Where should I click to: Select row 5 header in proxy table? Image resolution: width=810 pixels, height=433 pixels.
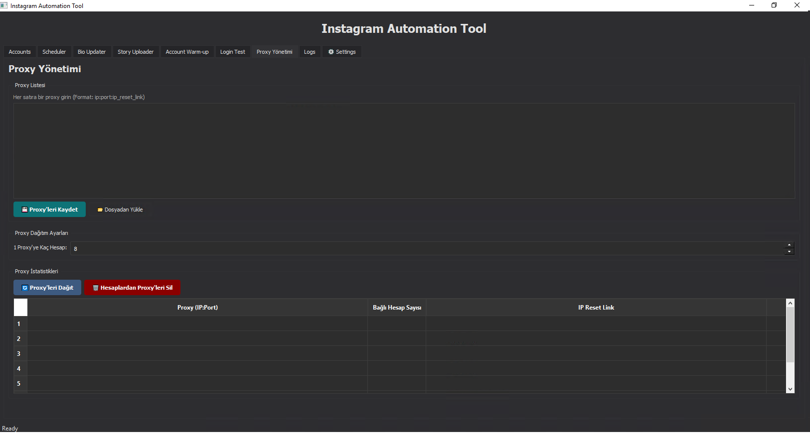[x=20, y=383]
